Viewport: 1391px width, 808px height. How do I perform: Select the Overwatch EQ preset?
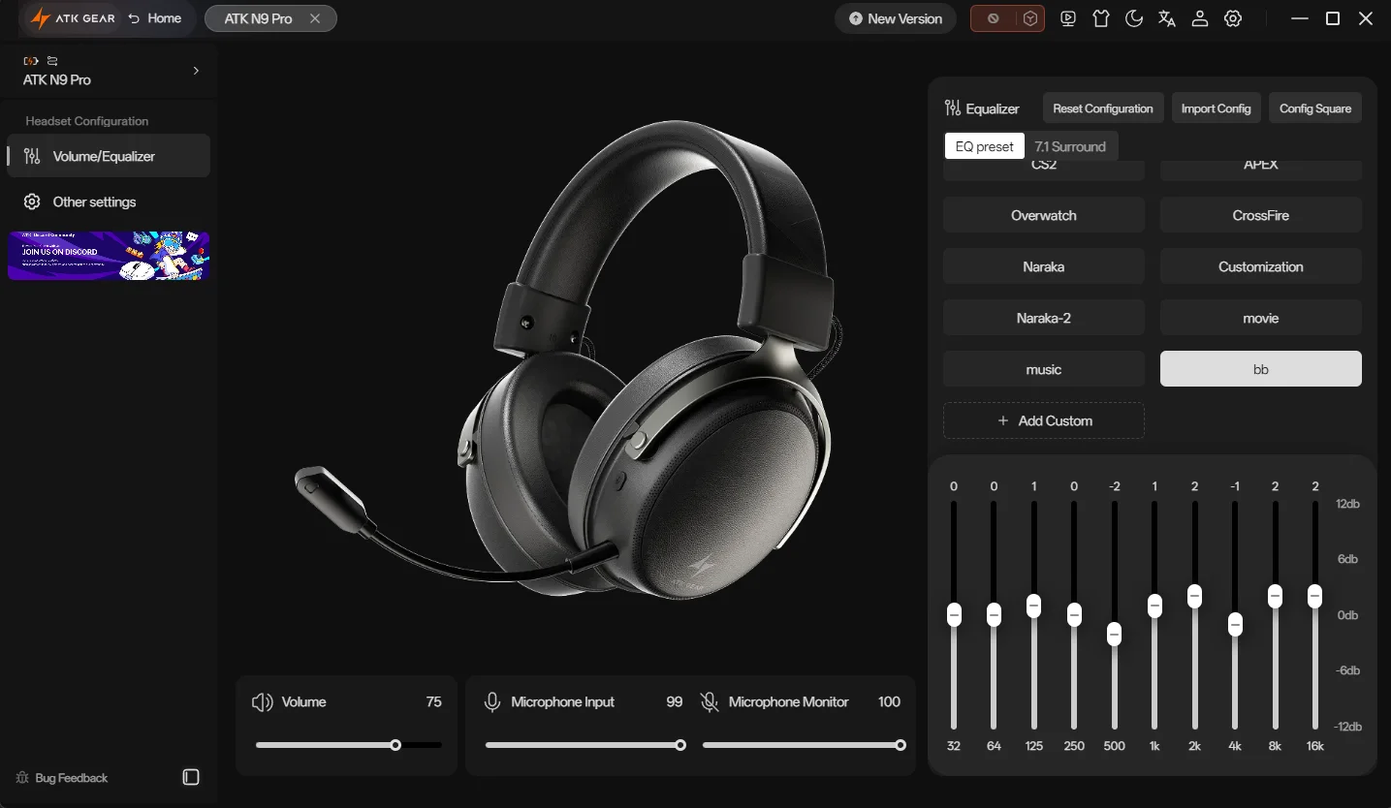pos(1044,215)
